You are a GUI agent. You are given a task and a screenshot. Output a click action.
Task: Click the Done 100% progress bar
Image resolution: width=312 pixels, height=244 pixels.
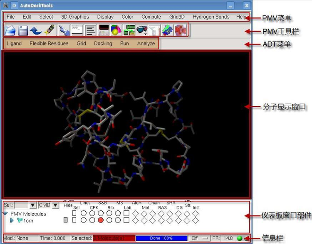click(x=161, y=238)
